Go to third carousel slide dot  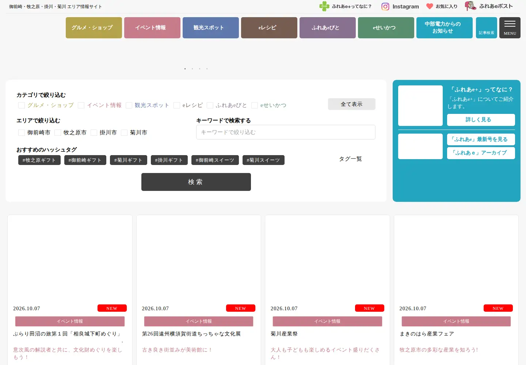coord(200,69)
